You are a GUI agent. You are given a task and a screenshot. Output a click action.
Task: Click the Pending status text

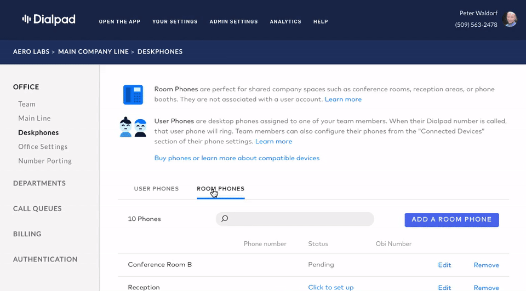pyautogui.click(x=321, y=265)
